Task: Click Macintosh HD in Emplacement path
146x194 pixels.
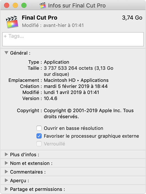Action: [x=60, y=80]
